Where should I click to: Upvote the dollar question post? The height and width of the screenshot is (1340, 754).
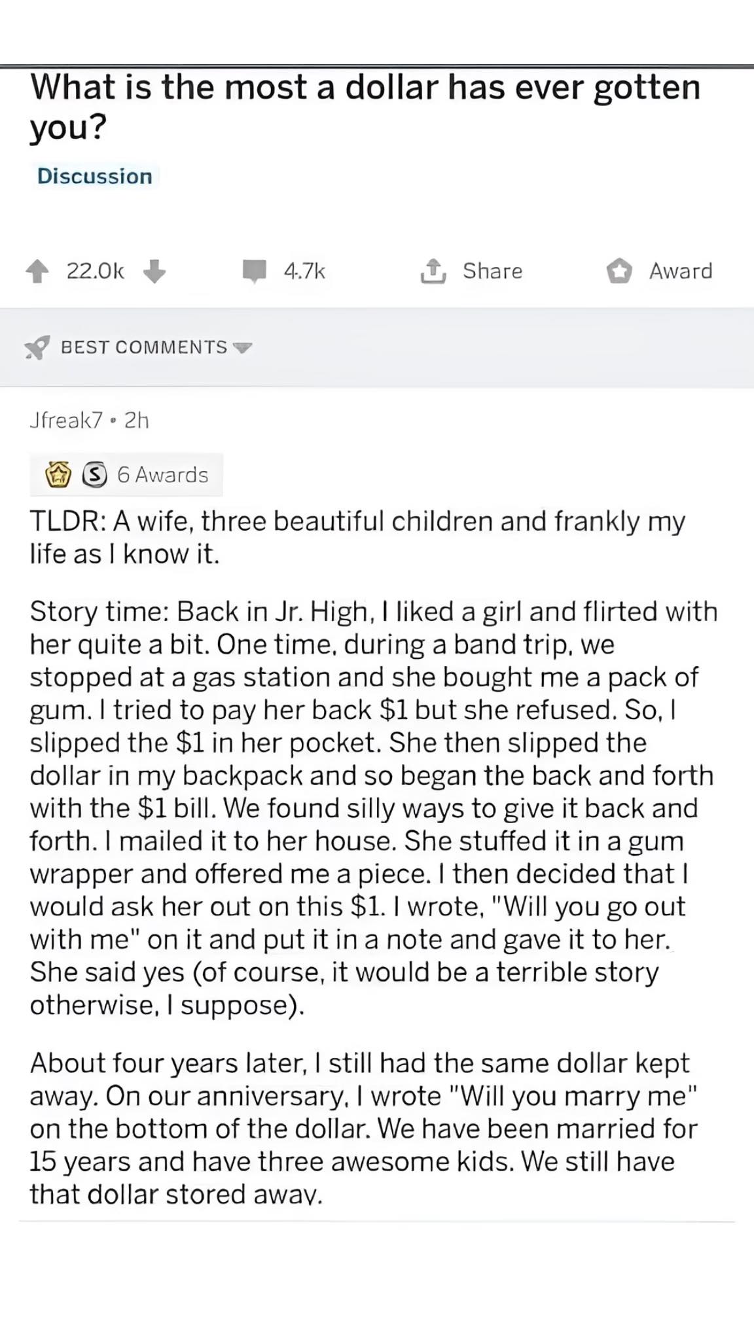(38, 272)
